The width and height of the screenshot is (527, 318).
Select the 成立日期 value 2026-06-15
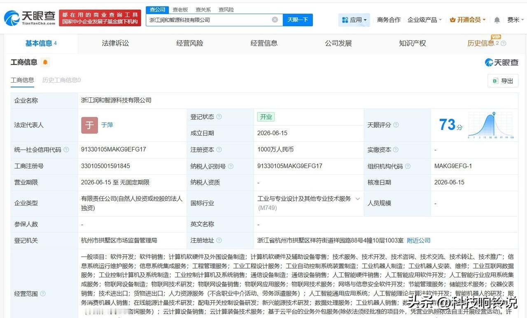point(272,133)
